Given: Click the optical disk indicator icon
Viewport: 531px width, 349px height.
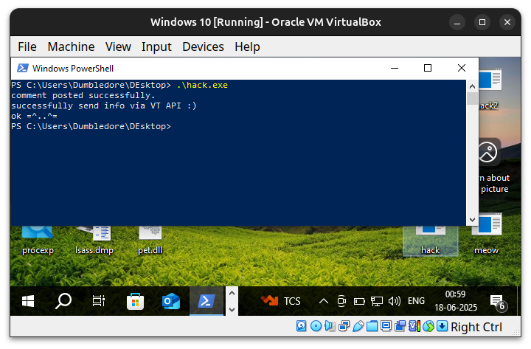Looking at the screenshot, I should tap(316, 326).
